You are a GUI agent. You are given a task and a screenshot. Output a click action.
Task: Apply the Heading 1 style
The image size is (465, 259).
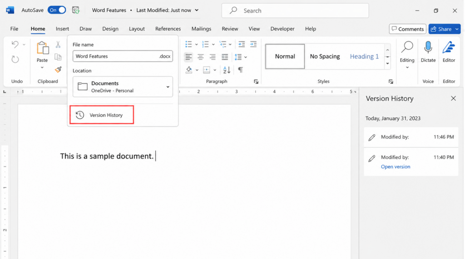(x=364, y=56)
